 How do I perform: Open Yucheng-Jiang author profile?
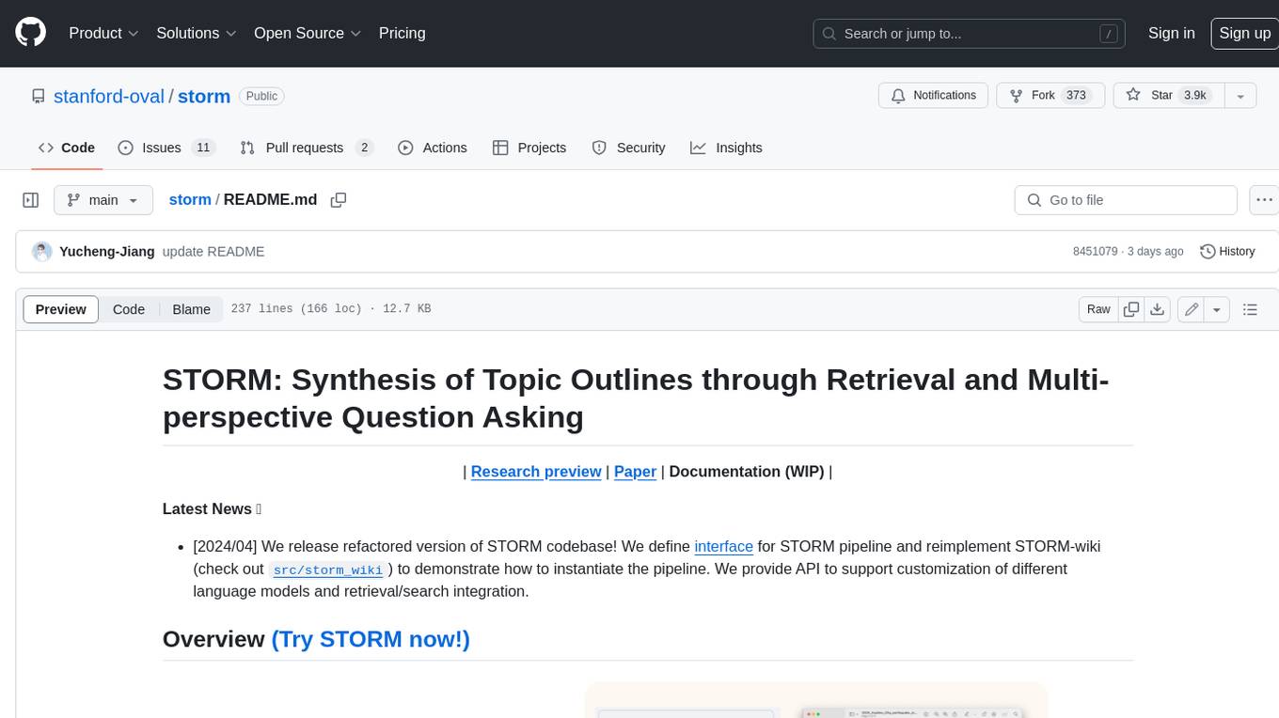point(107,252)
